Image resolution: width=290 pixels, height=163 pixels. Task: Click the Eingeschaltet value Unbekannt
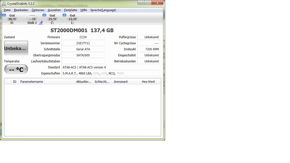point(149,55)
